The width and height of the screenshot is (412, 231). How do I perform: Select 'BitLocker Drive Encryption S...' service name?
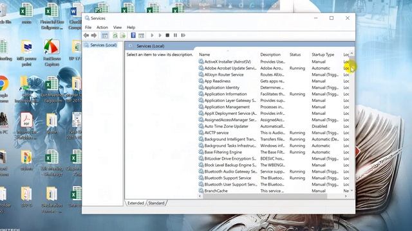230,158
